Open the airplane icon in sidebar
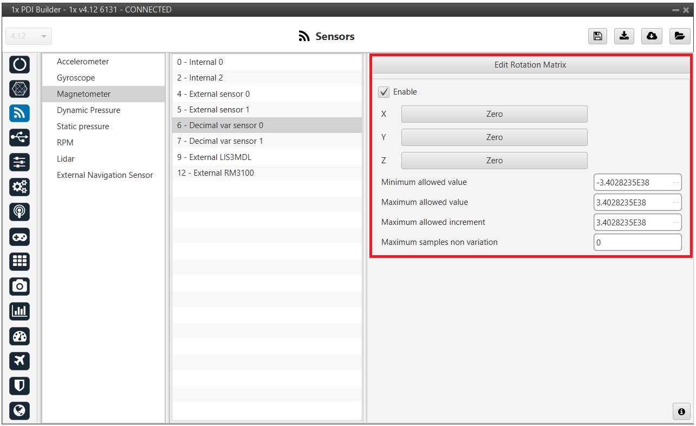The image size is (696, 426). (19, 361)
